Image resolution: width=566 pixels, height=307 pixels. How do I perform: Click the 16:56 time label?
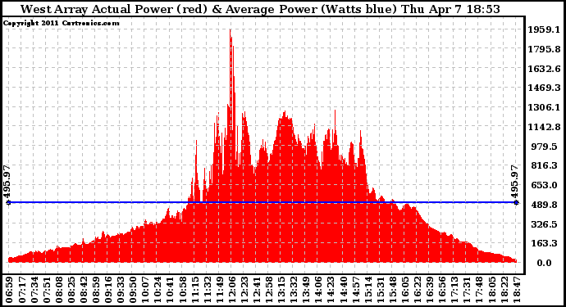442,290
